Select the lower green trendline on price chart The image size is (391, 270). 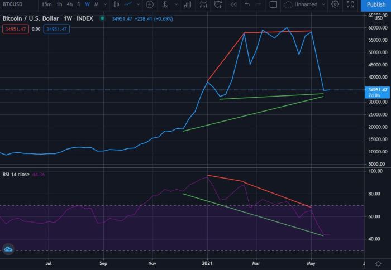253,114
